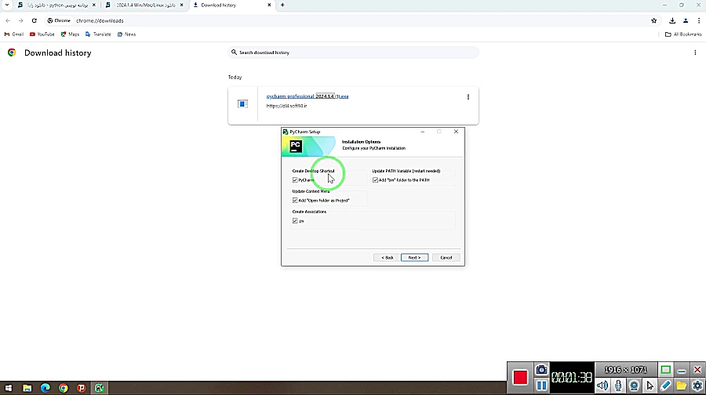This screenshot has height=395, width=706.
Task: Close the PyCharm Setup dialog
Action: coord(456,132)
